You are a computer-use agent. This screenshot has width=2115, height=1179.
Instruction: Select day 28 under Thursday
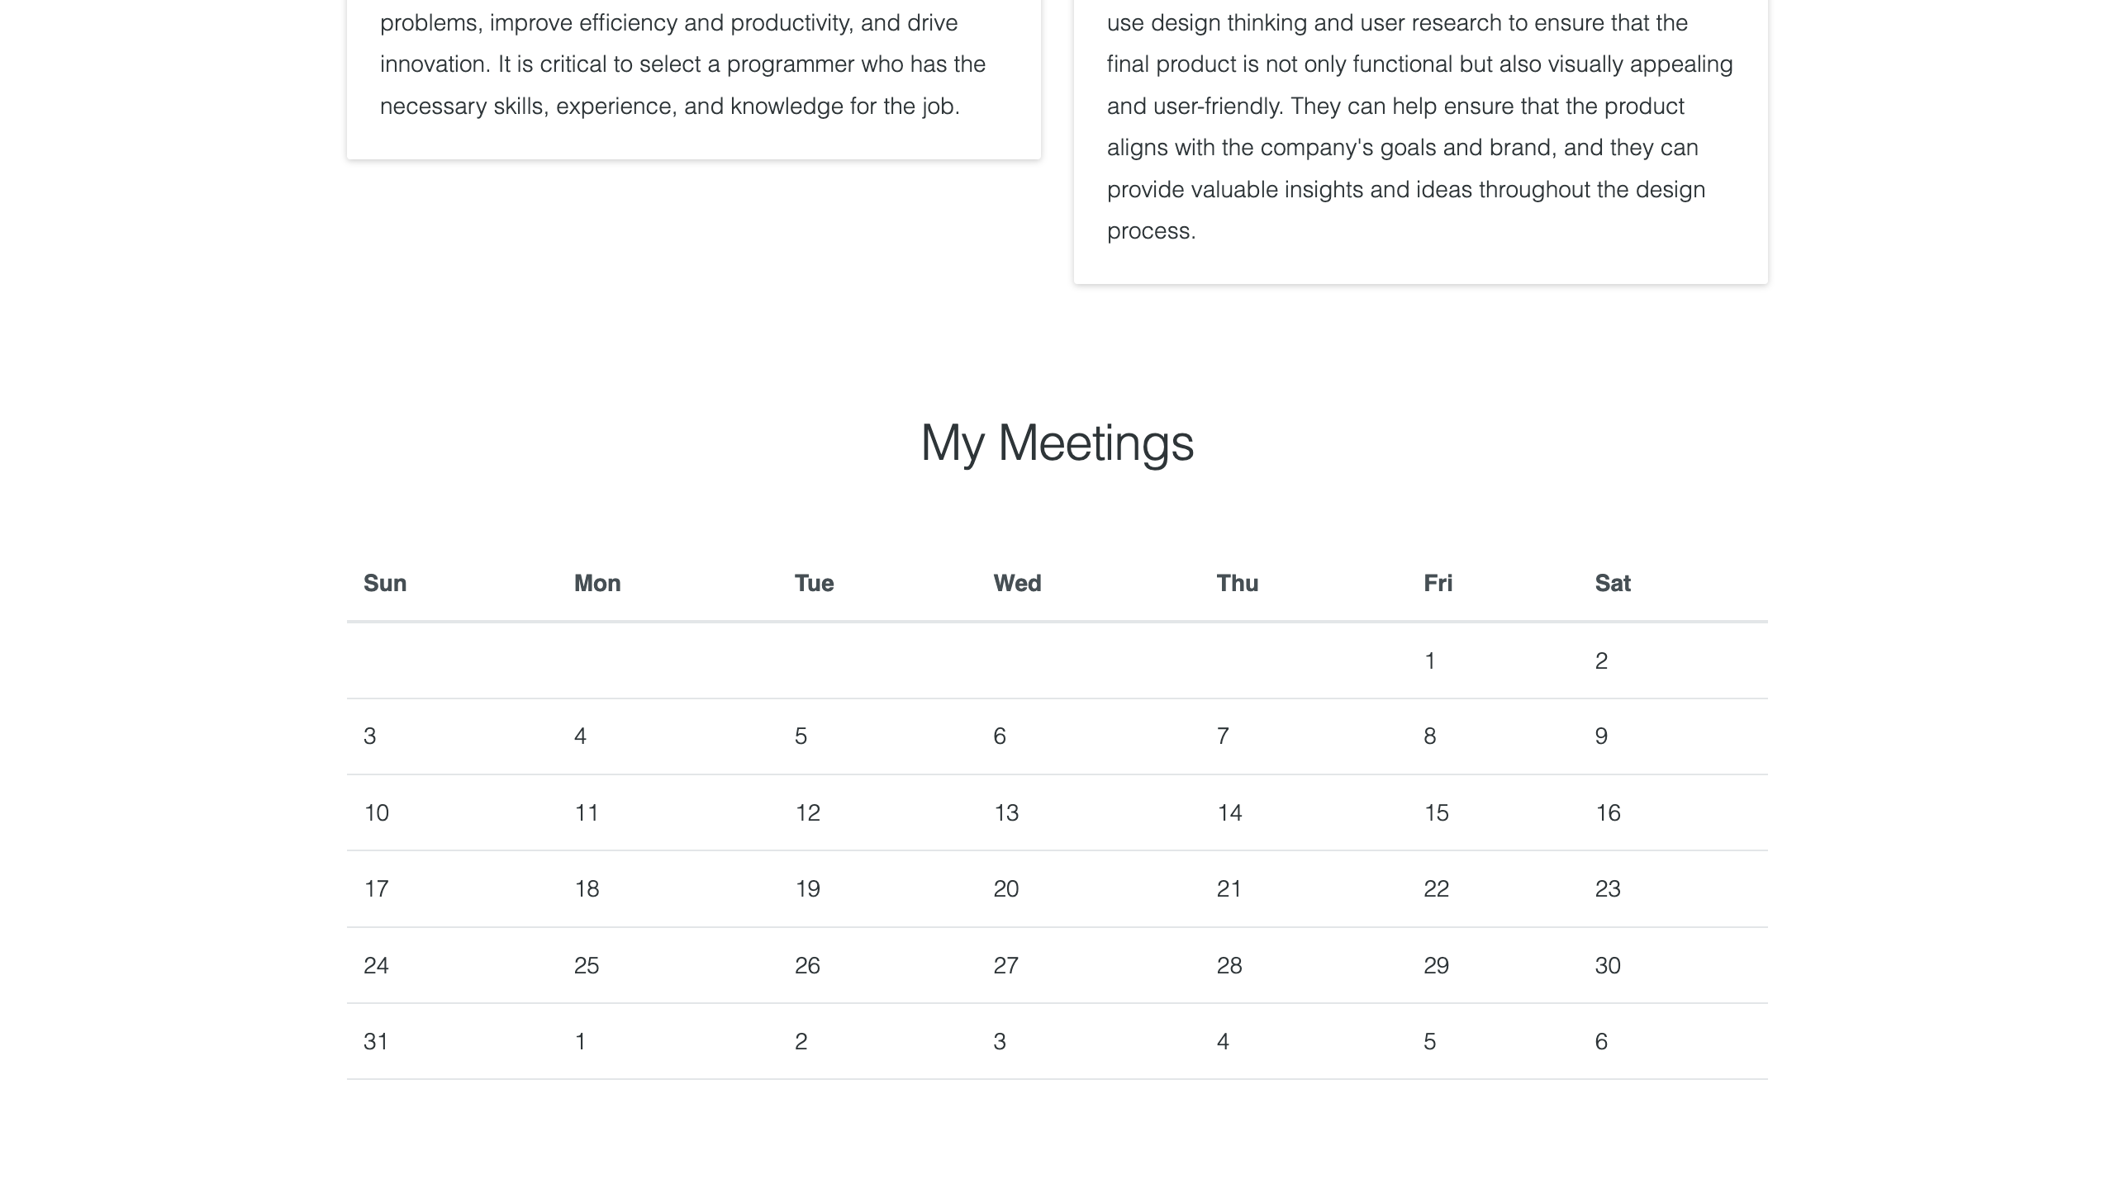1229,965
